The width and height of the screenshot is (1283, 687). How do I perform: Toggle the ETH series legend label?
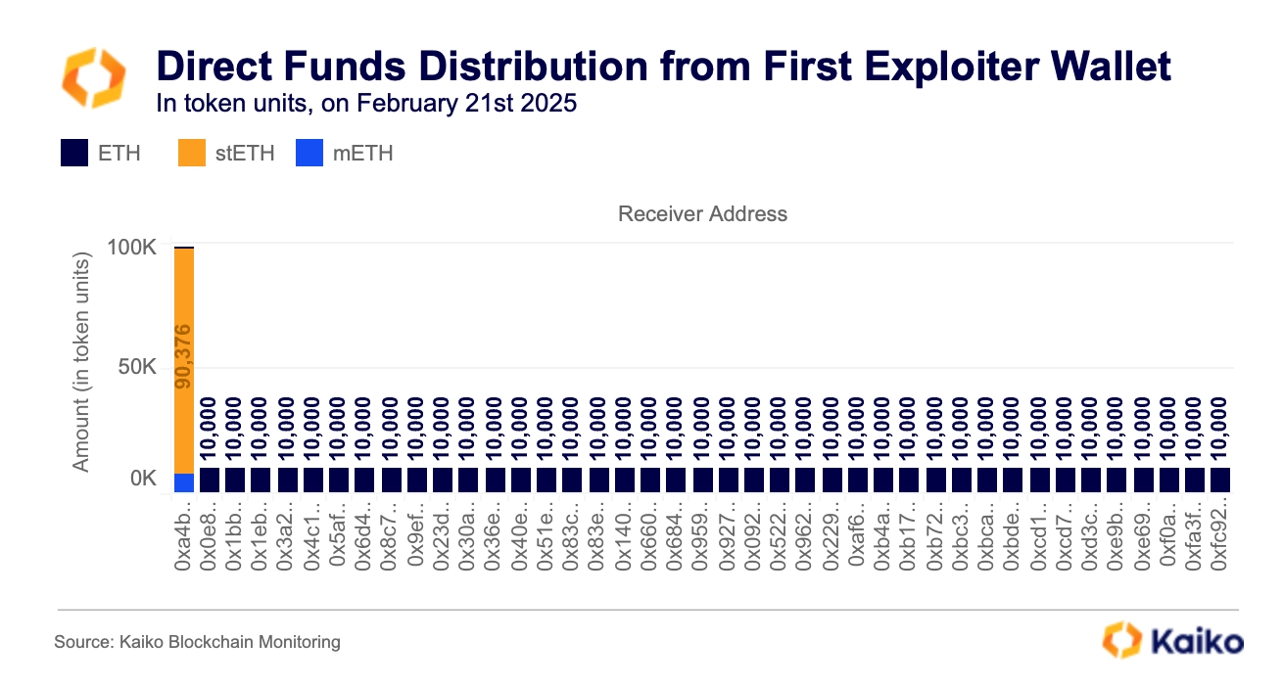point(119,154)
